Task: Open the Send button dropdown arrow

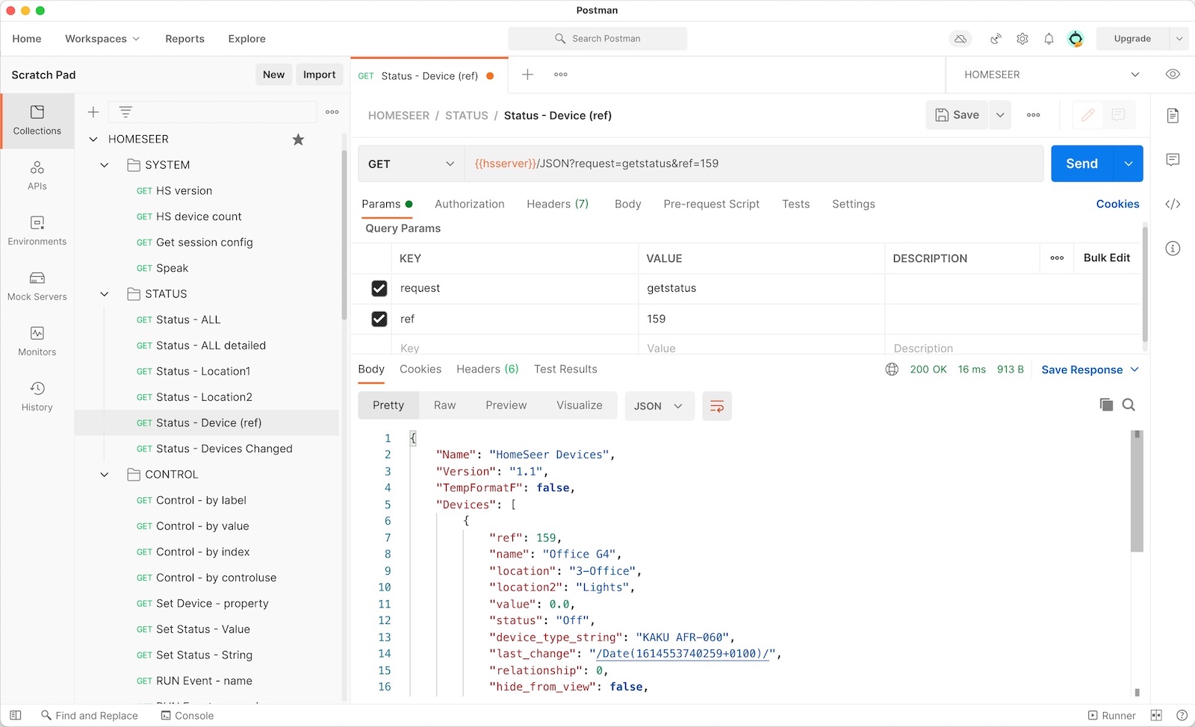Action: tap(1129, 164)
